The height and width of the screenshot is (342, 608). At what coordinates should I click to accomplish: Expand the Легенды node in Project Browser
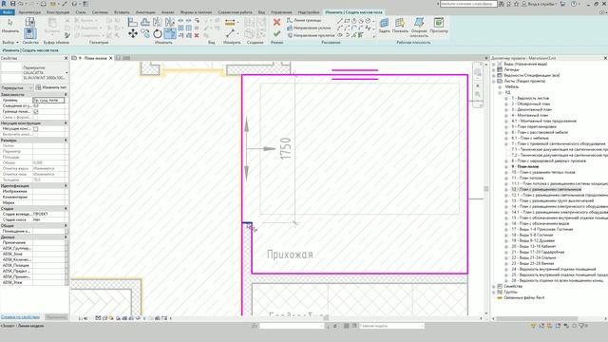coord(494,69)
